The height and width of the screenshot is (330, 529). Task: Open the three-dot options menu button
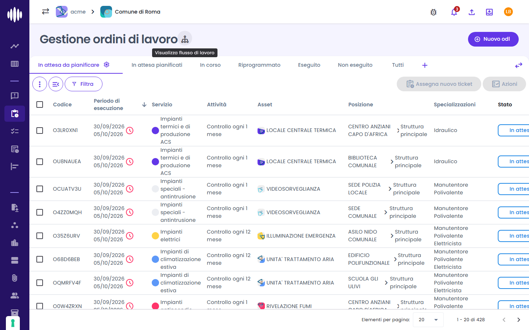pyautogui.click(x=40, y=84)
